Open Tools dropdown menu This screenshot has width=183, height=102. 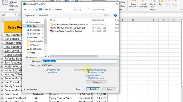pyautogui.click(x=80, y=89)
